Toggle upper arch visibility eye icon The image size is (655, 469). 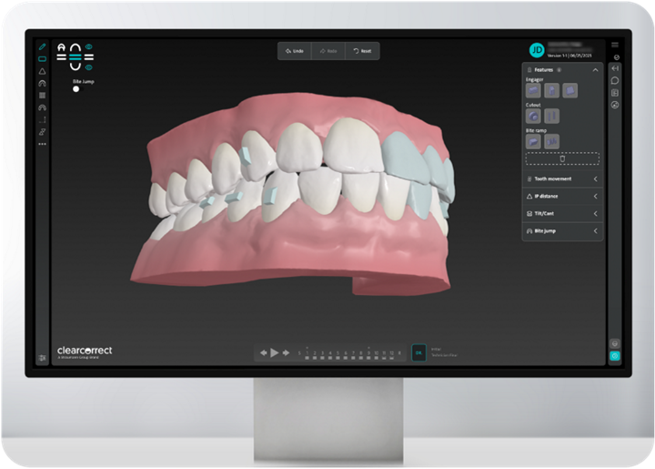[89, 46]
